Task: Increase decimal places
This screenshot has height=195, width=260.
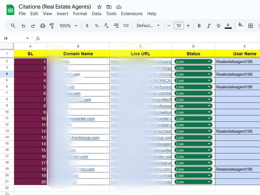Action: coord(116,26)
